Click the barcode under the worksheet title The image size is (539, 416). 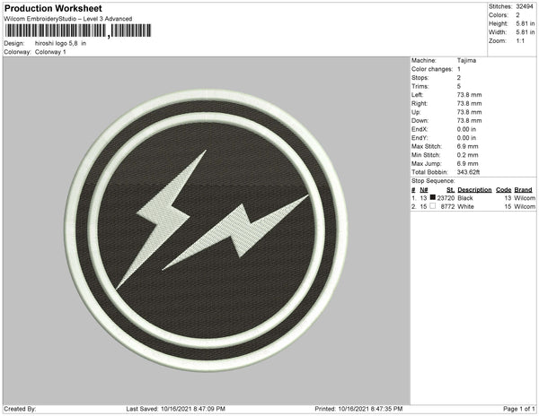78,30
